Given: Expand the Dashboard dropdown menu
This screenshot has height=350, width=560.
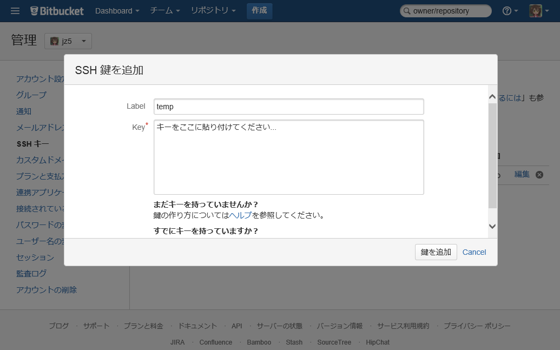Looking at the screenshot, I should (117, 11).
